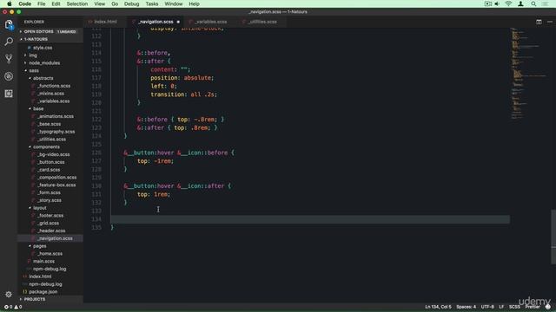Open _button.scss file
556x312 pixels.
51,162
